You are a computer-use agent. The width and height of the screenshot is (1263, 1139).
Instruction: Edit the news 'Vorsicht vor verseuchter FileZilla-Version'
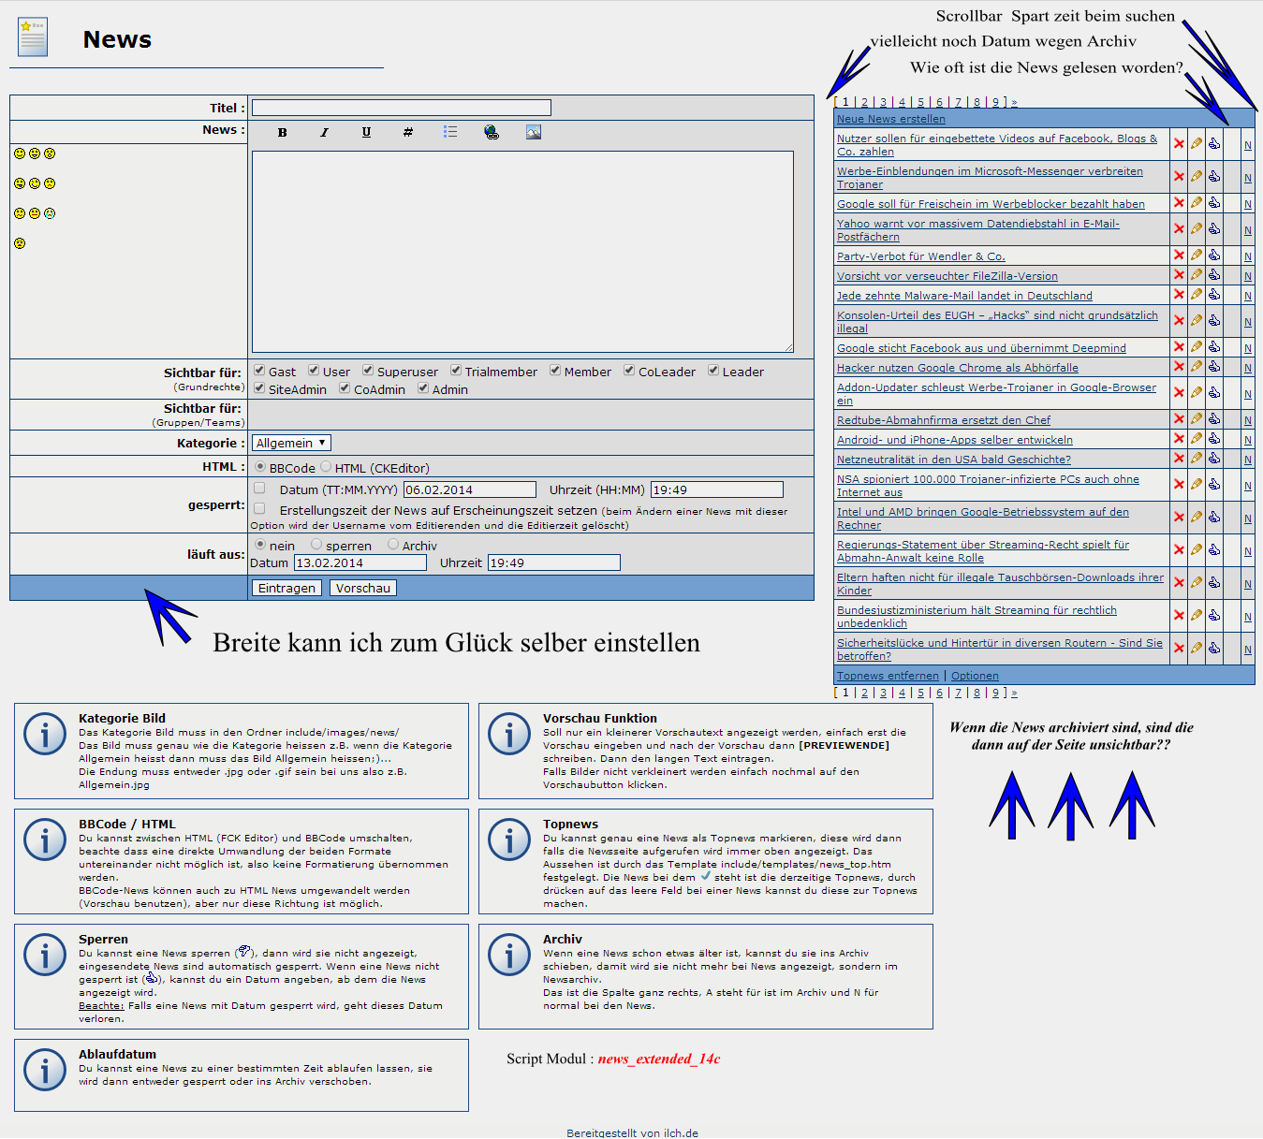pos(1197,275)
